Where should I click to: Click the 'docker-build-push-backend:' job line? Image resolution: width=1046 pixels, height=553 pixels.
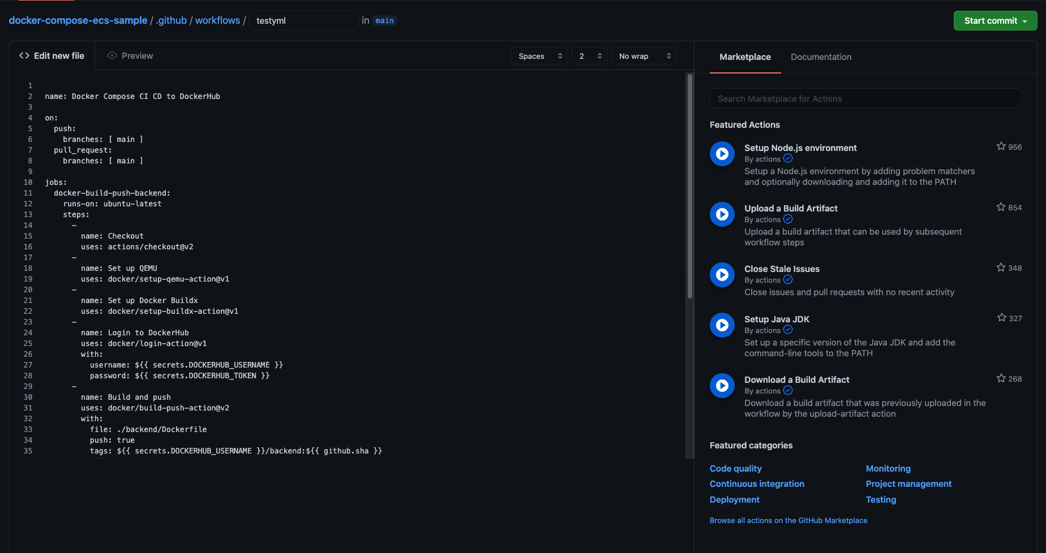[112, 193]
